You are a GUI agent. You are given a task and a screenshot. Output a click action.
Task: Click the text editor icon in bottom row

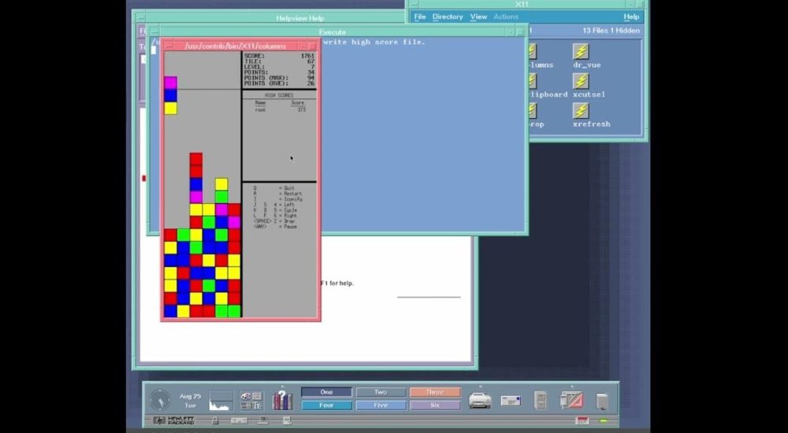point(287,420)
